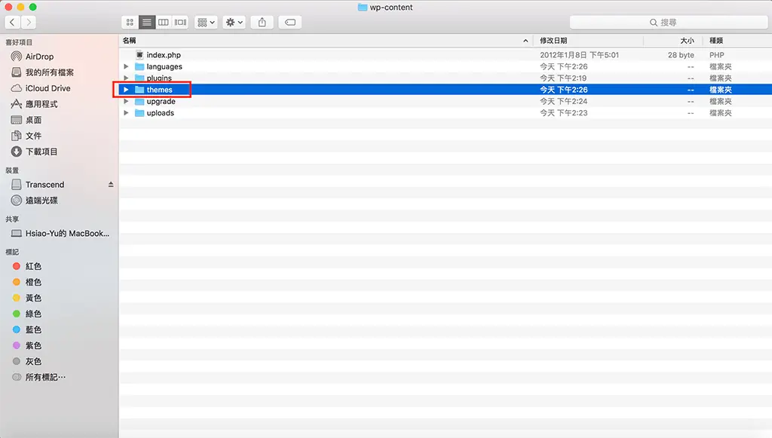Click the Share toolbar button
The width and height of the screenshot is (772, 438).
click(262, 22)
